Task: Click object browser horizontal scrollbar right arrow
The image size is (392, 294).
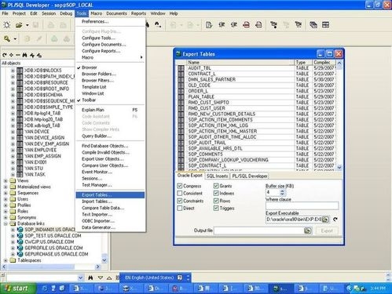Action: click(x=98, y=267)
